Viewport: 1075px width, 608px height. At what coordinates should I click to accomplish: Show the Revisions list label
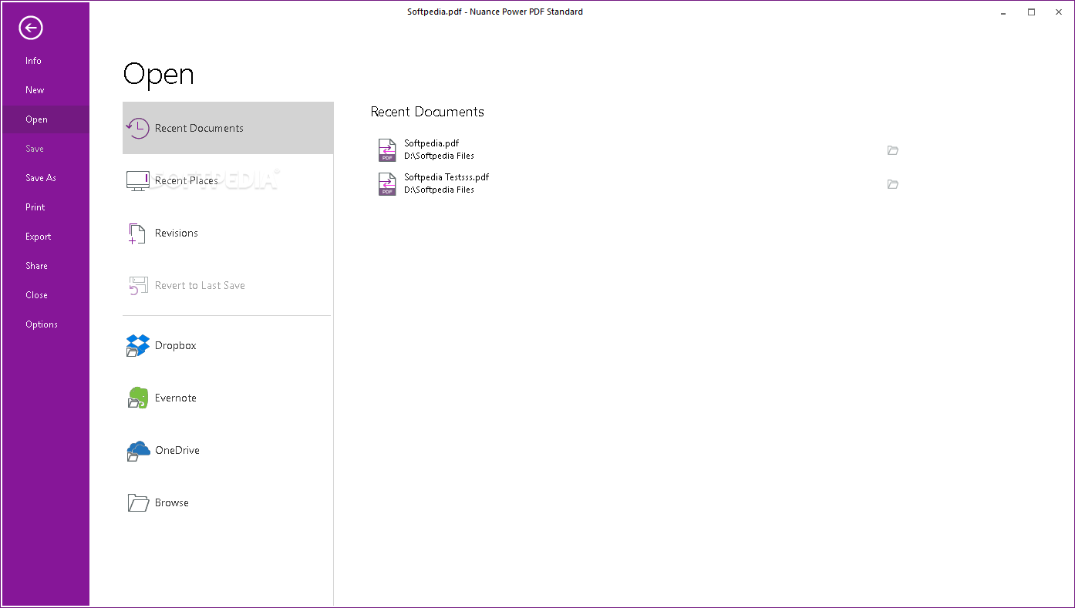pos(177,233)
